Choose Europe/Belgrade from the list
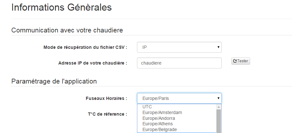The height and width of the screenshot is (133, 292). [160, 129]
